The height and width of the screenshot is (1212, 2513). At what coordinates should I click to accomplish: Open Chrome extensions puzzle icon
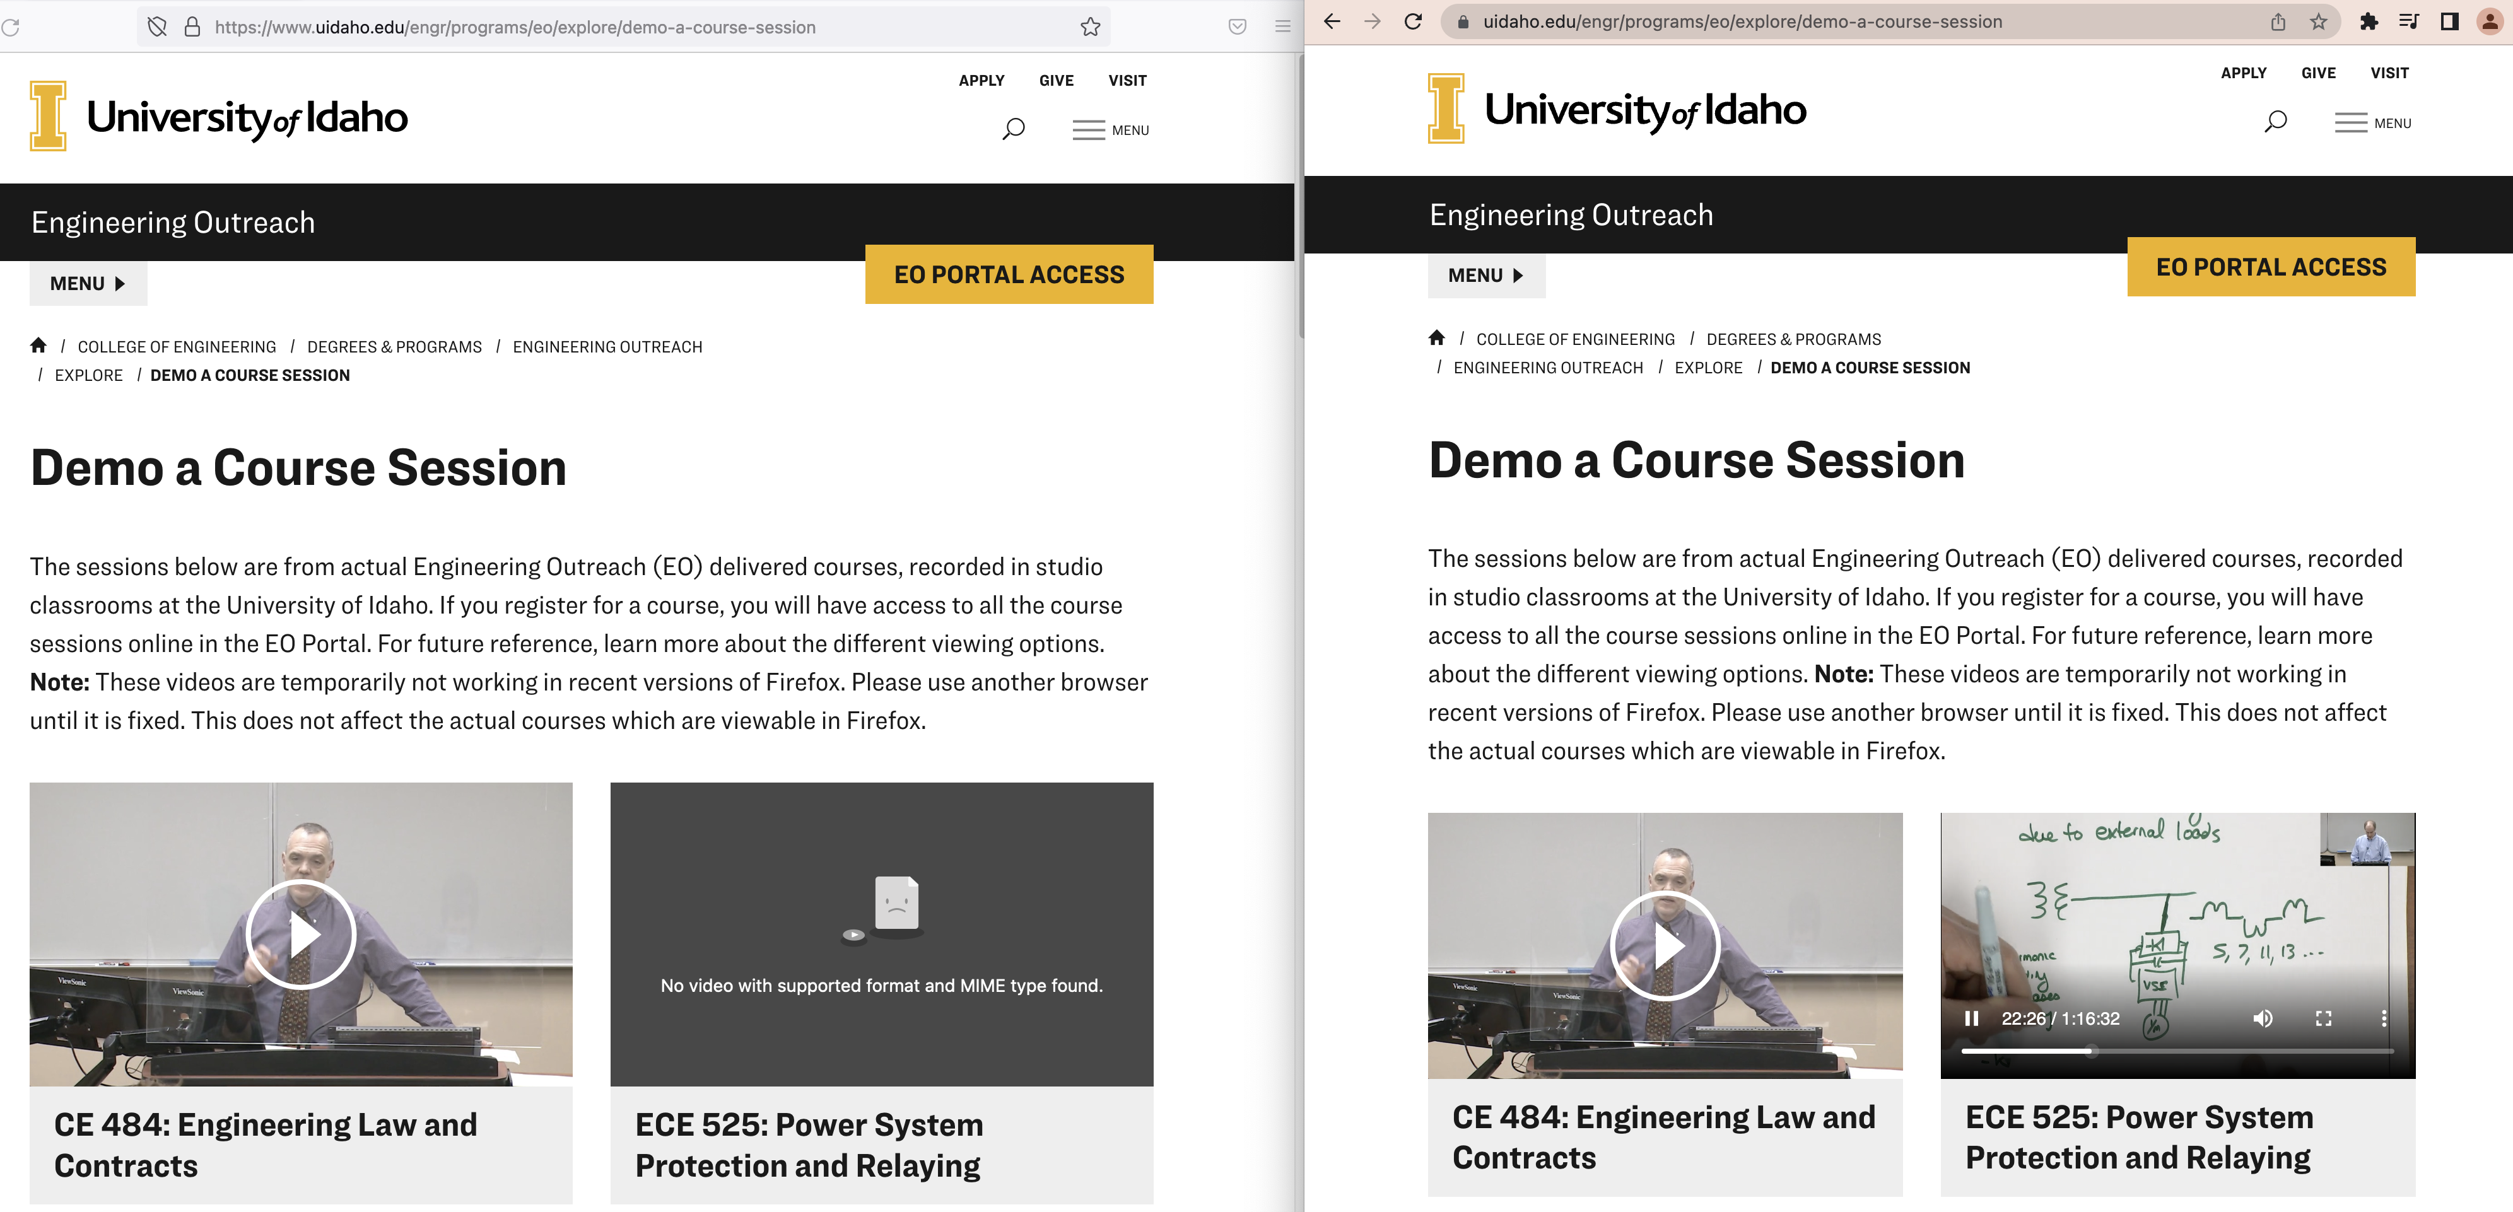[x=2368, y=21]
